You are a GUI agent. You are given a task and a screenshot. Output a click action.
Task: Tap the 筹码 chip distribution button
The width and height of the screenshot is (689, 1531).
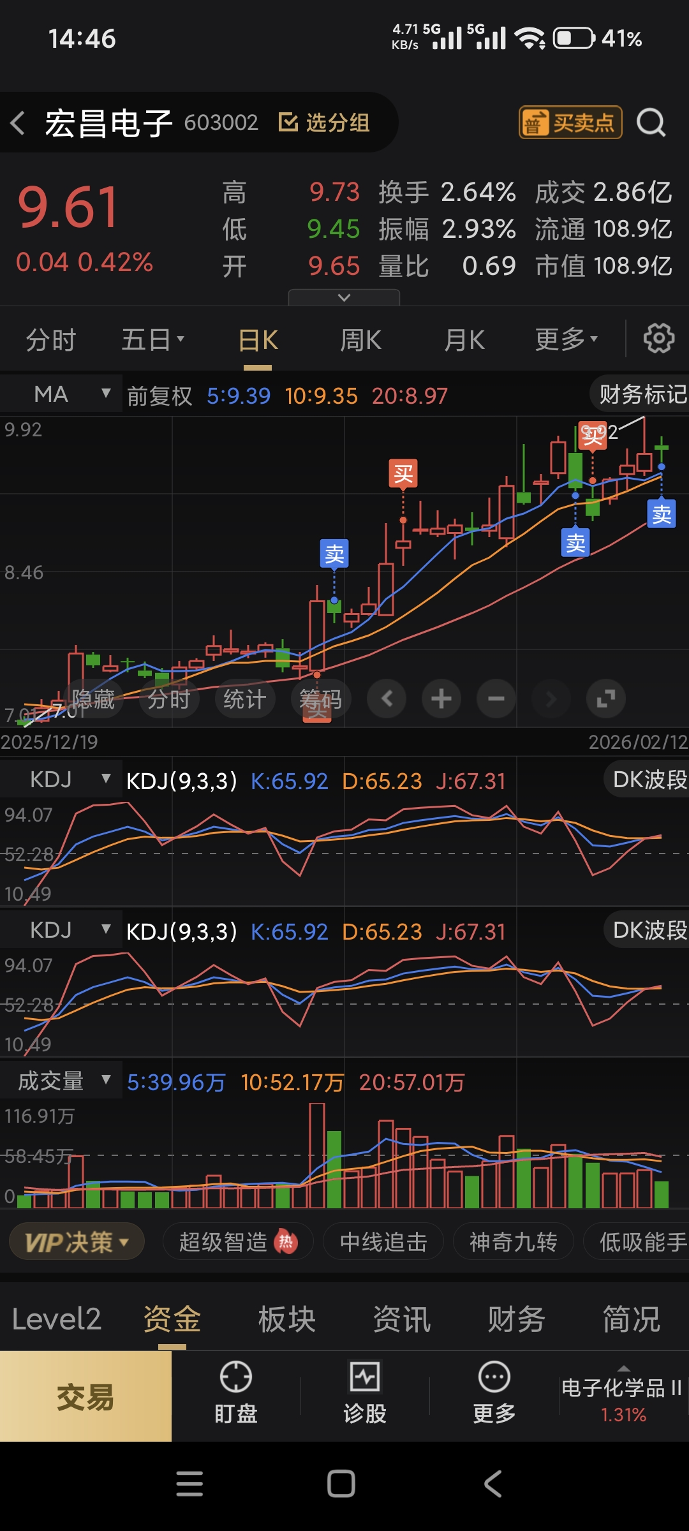pos(321,699)
